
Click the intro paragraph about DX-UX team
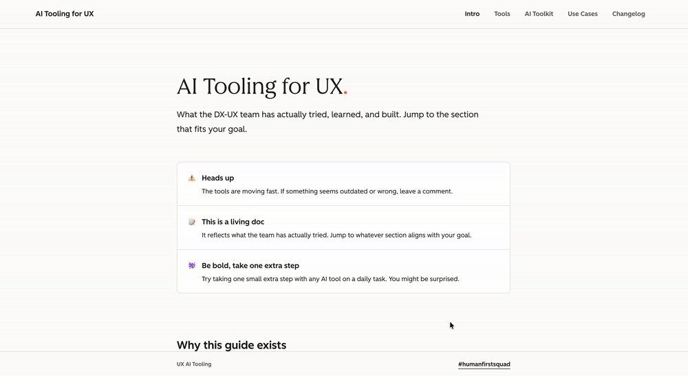click(327, 122)
